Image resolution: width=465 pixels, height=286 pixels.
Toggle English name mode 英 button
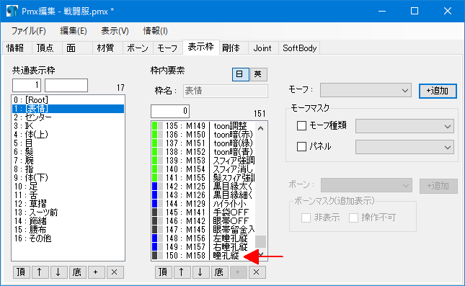258,74
